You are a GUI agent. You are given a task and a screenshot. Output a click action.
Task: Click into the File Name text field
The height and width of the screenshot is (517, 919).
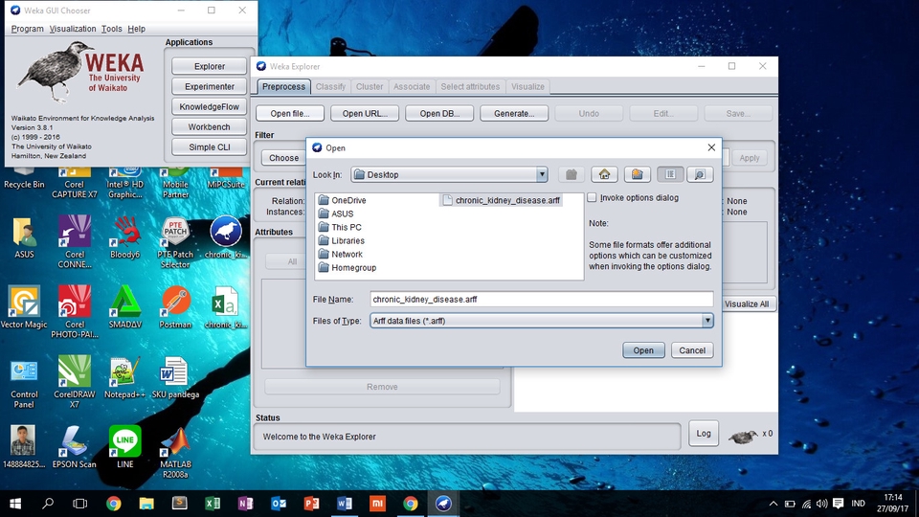pyautogui.click(x=541, y=300)
